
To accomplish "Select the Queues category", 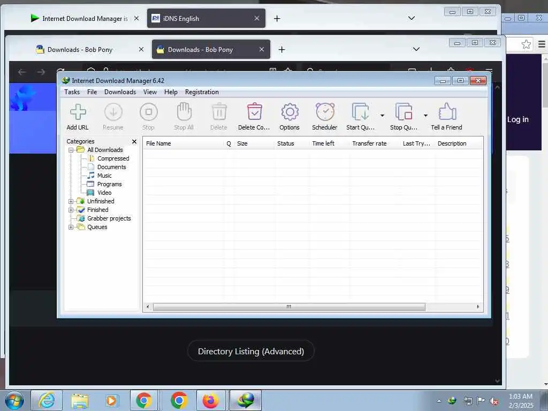I will 97,227.
